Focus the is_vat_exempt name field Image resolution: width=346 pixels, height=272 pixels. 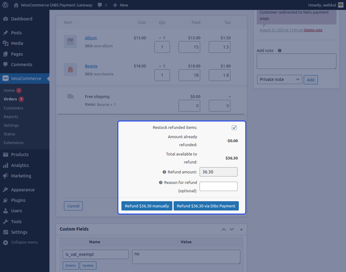96,254
